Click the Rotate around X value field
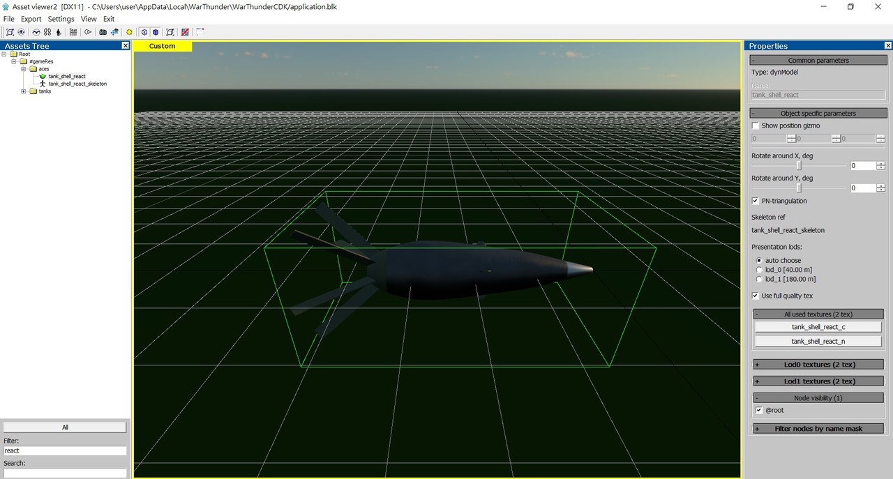 (x=863, y=166)
